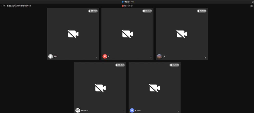The width and height of the screenshot is (254, 113).
Task: Click the room title text beside the 공개 badge
Action: [19, 6]
